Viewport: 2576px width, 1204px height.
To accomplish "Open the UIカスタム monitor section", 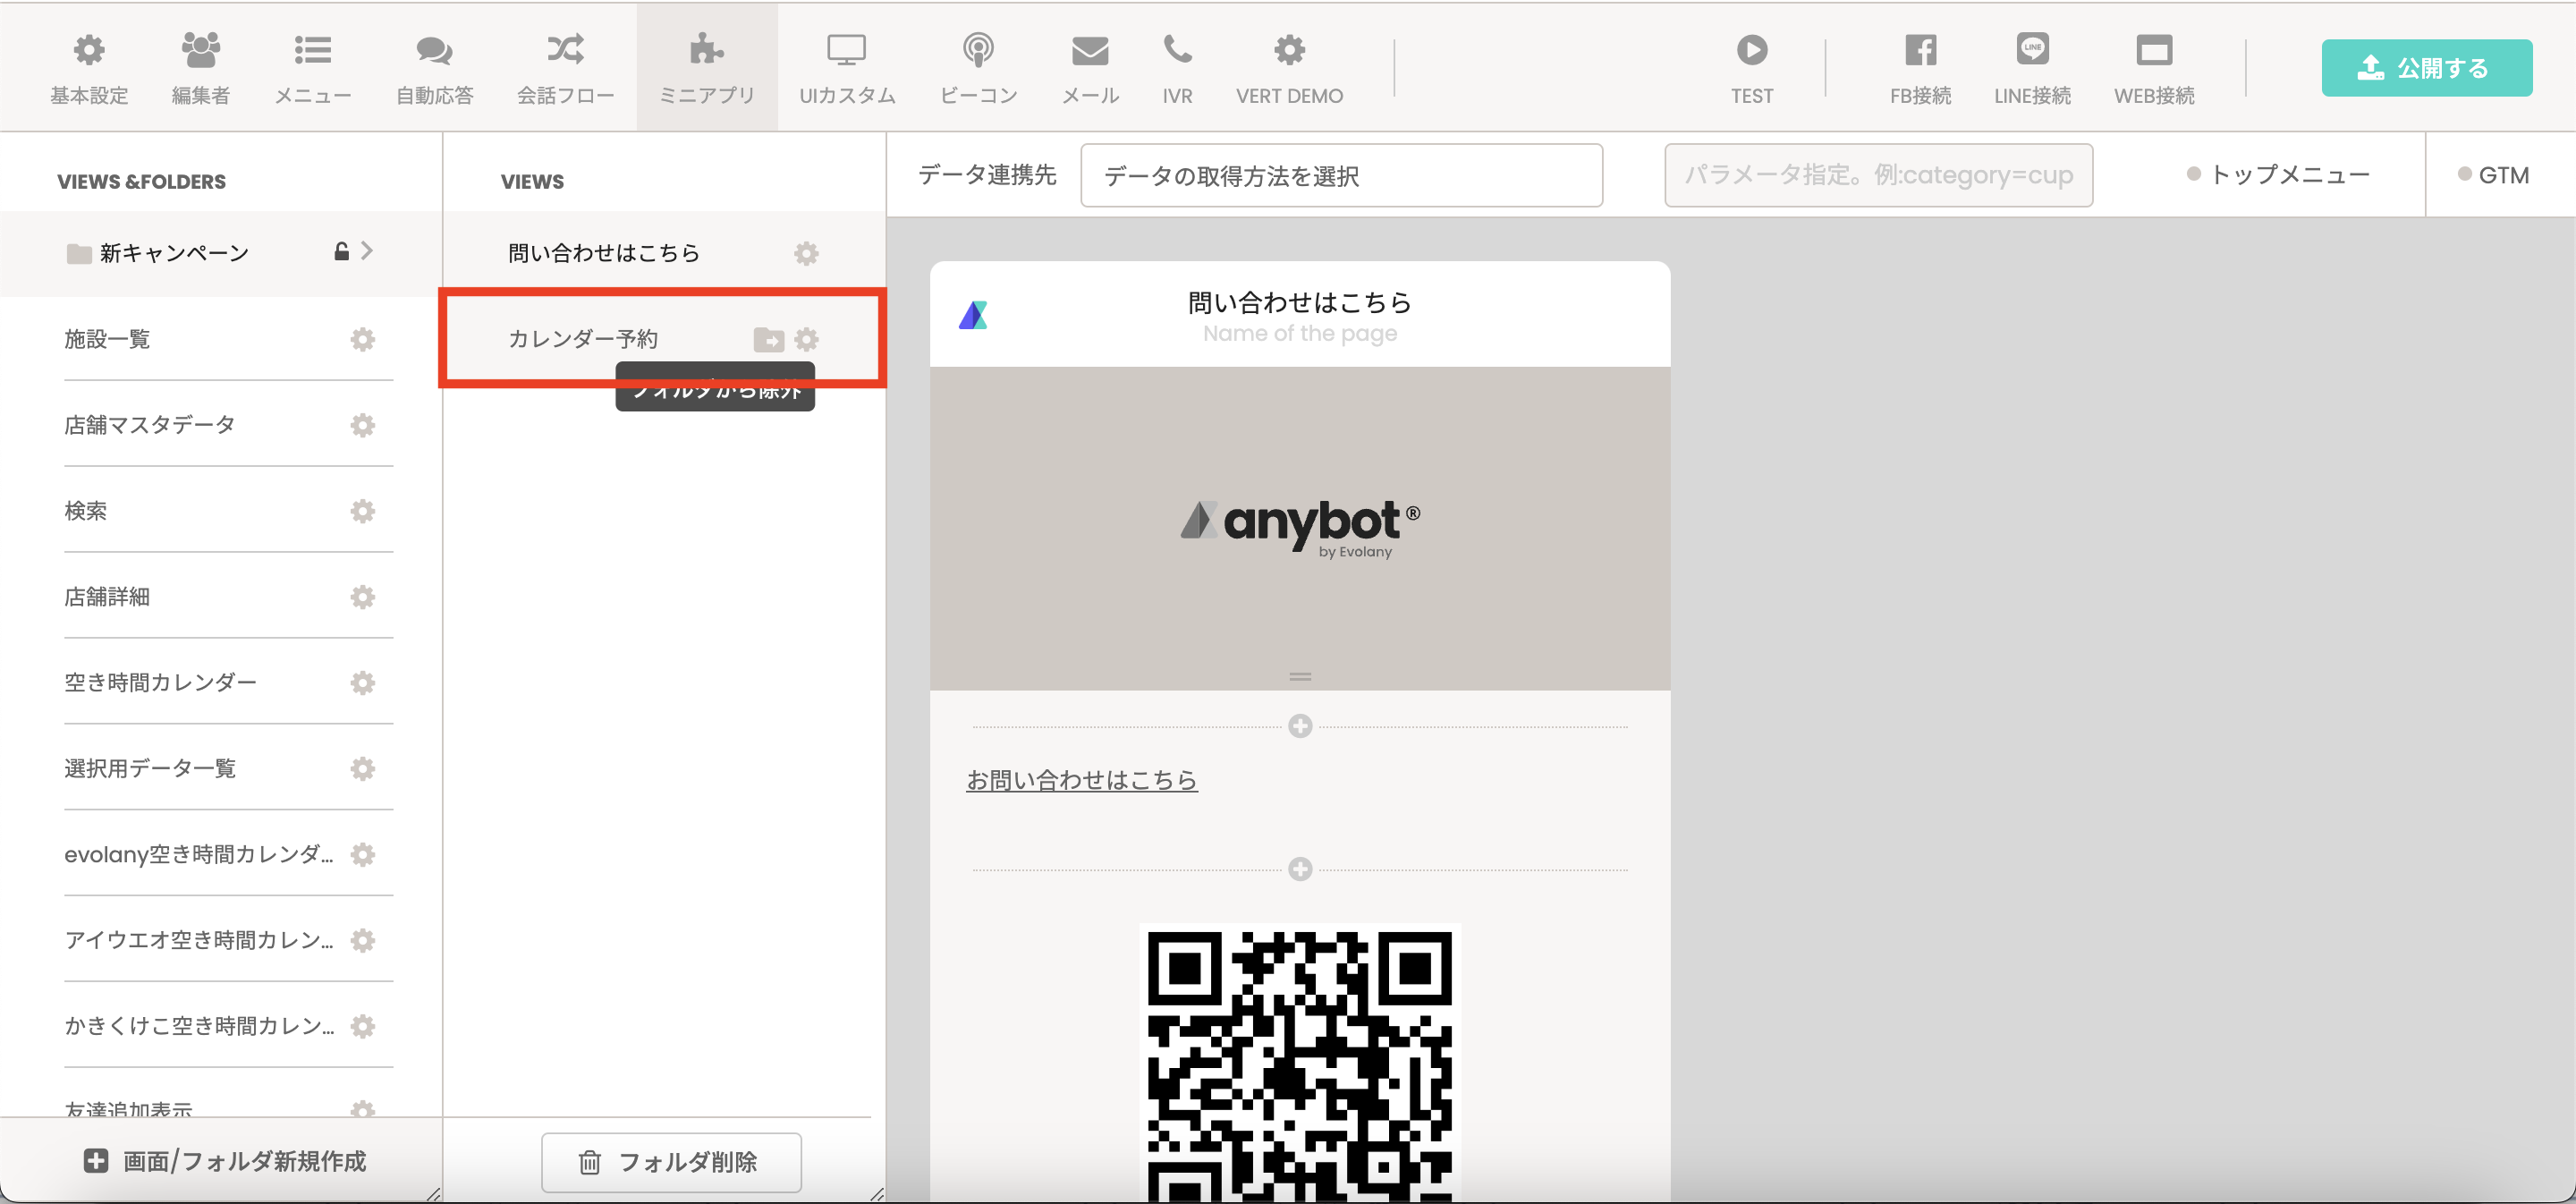I will [x=846, y=68].
